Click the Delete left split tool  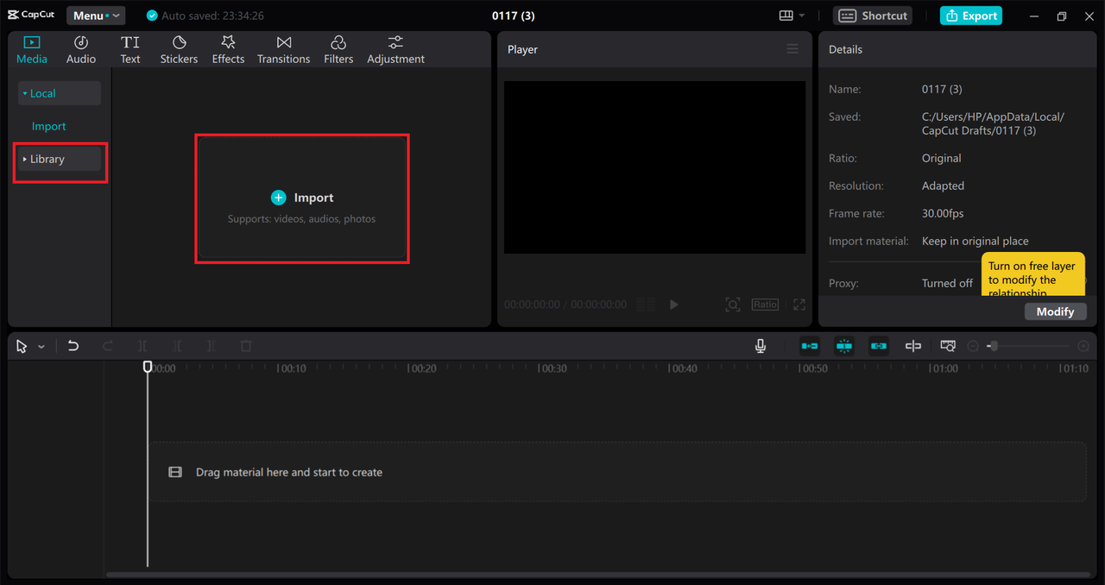177,346
